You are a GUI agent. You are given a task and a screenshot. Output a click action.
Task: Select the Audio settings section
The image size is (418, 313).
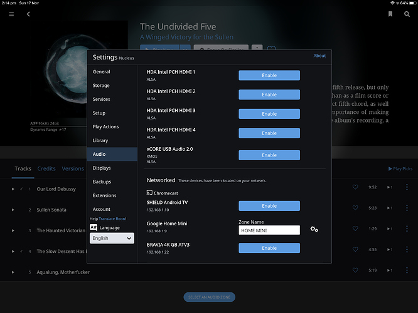pyautogui.click(x=112, y=154)
